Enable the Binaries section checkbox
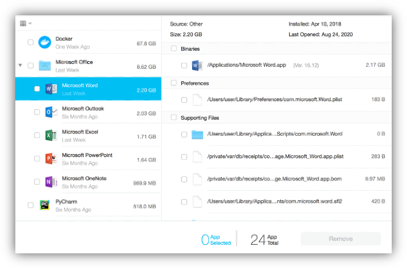The image size is (407, 268). [x=173, y=49]
